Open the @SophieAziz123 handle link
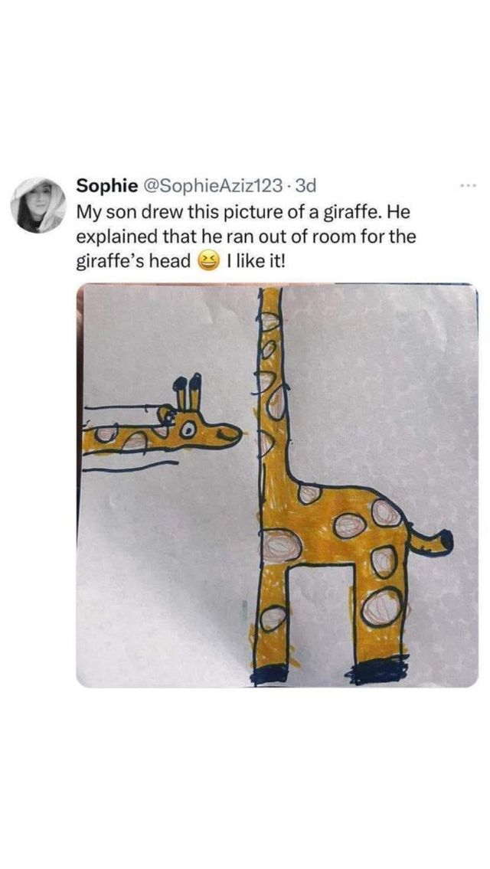Screen dimensions: 490x869 pos(215,185)
